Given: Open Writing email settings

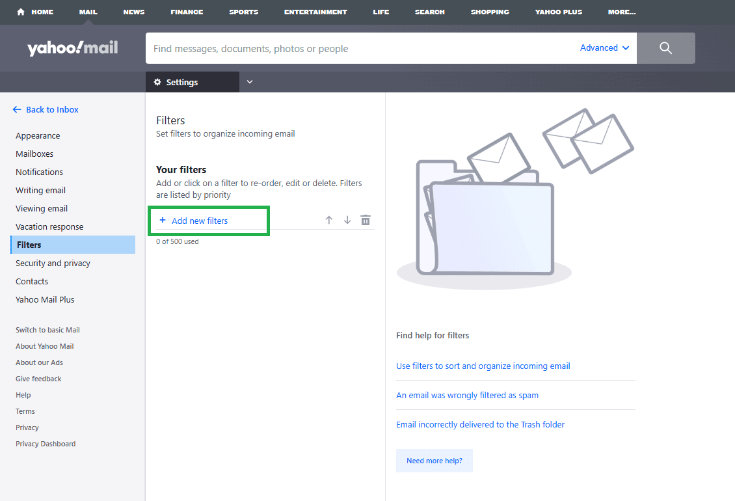Looking at the screenshot, I should (x=41, y=191).
